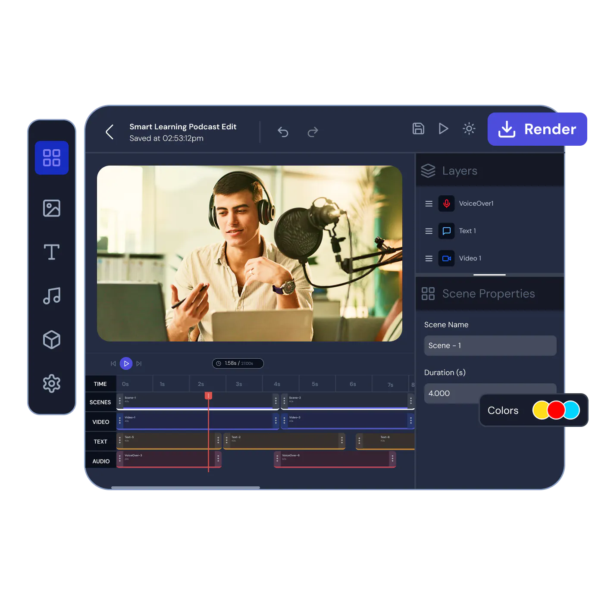
Task: Save the project with the floppy icon
Action: [x=418, y=128]
